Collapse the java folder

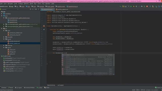click(x=2, y=16)
